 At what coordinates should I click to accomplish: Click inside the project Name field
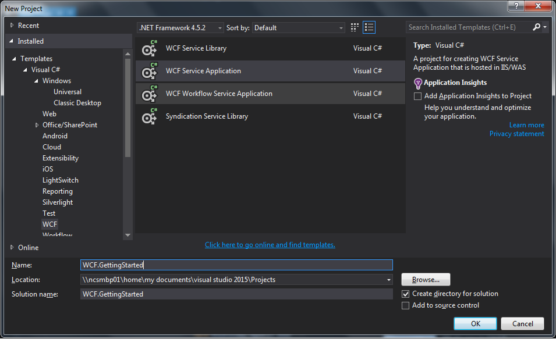(x=233, y=265)
